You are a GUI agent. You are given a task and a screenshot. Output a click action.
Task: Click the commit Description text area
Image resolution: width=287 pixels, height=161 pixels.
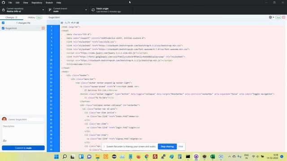point(23,131)
